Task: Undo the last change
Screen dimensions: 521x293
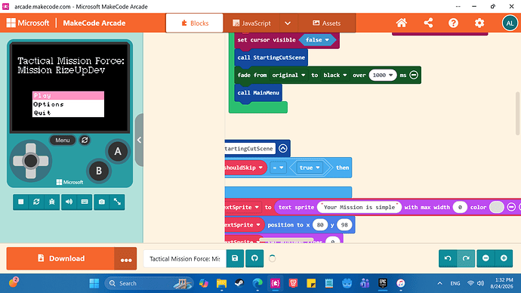Action: [448, 258]
